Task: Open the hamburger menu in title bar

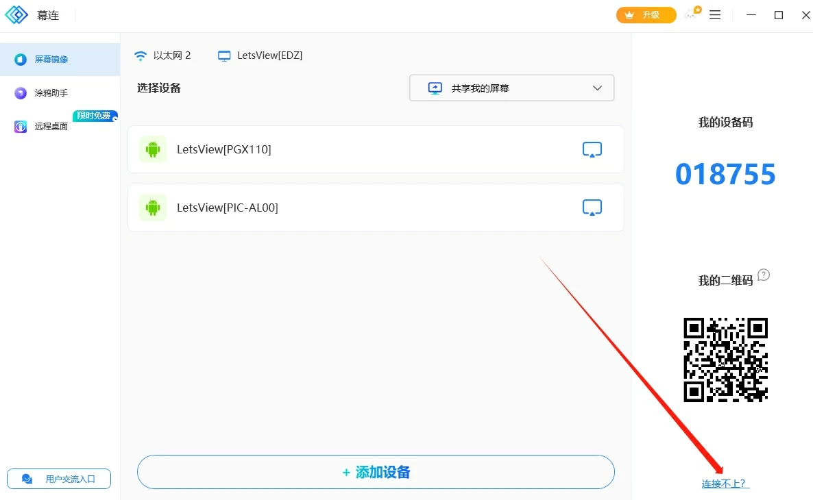Action: pos(715,15)
